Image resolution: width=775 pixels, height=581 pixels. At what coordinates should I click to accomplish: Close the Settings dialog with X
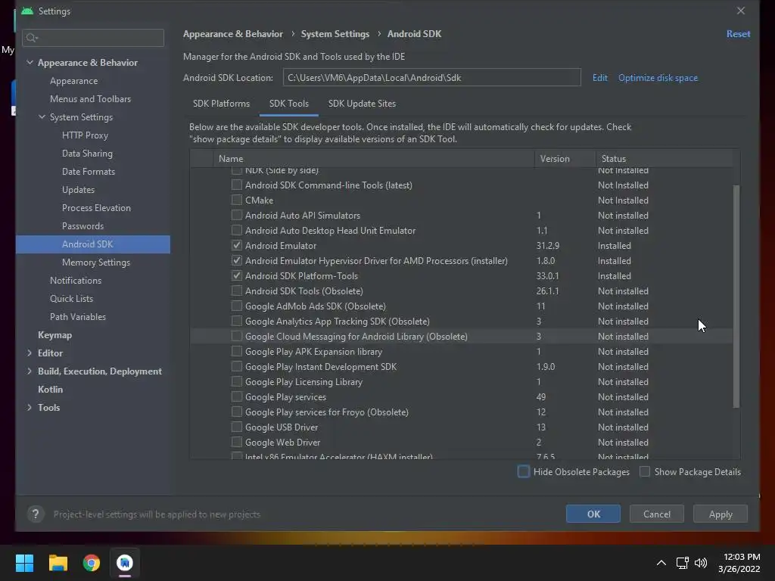pyautogui.click(x=740, y=11)
